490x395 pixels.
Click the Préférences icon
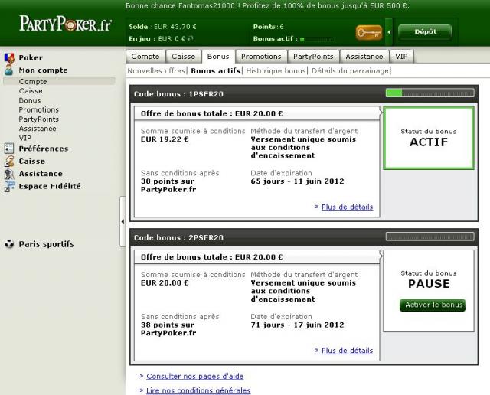point(9,149)
